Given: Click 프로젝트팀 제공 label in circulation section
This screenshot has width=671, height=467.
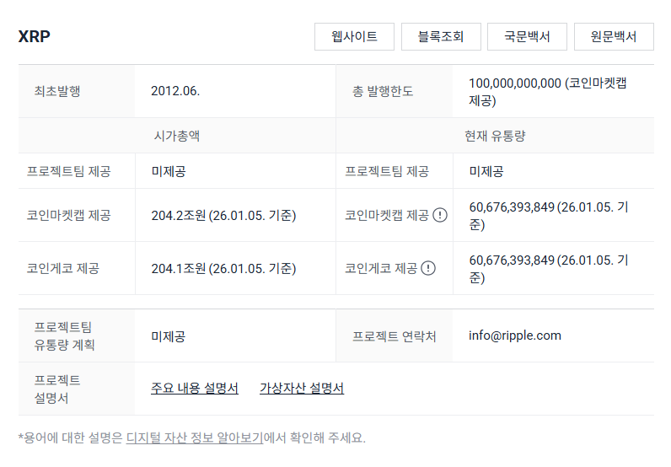Looking at the screenshot, I should click(387, 172).
